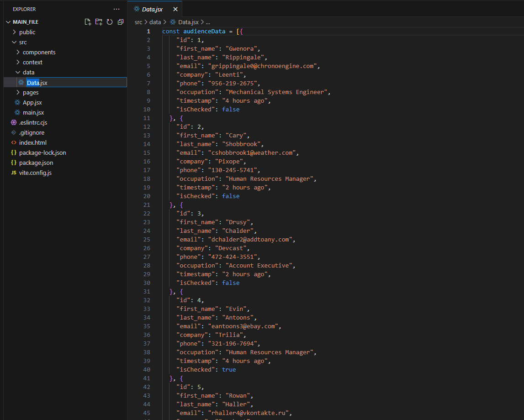Open the Explorer more actions ellipsis
Screen dimensions: 524x420
tap(116, 9)
